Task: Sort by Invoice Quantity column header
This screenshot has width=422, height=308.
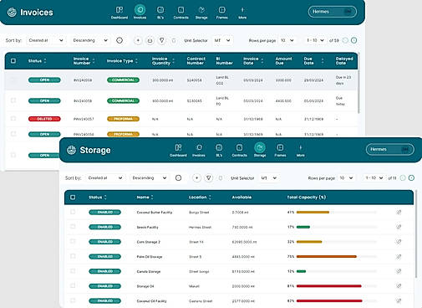Action: pyautogui.click(x=163, y=61)
